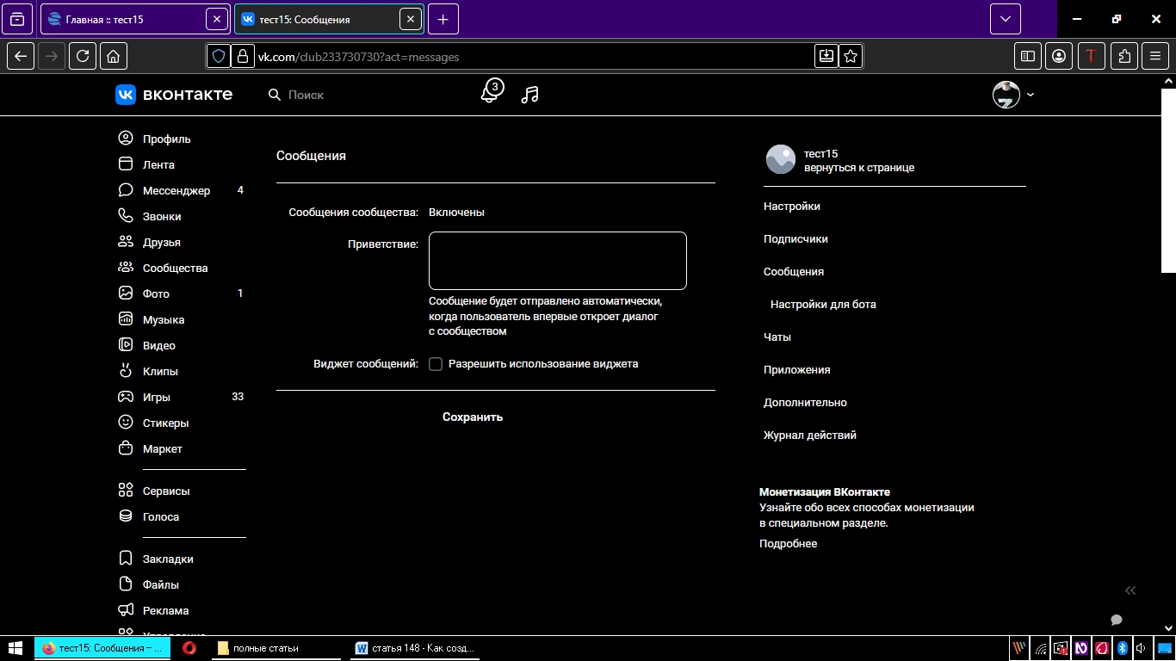Click the Firefox bookmark star icon
1176x661 pixels.
(851, 56)
